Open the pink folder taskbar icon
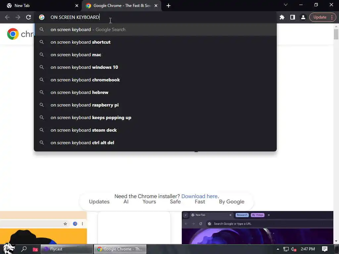 pyautogui.click(x=35, y=249)
